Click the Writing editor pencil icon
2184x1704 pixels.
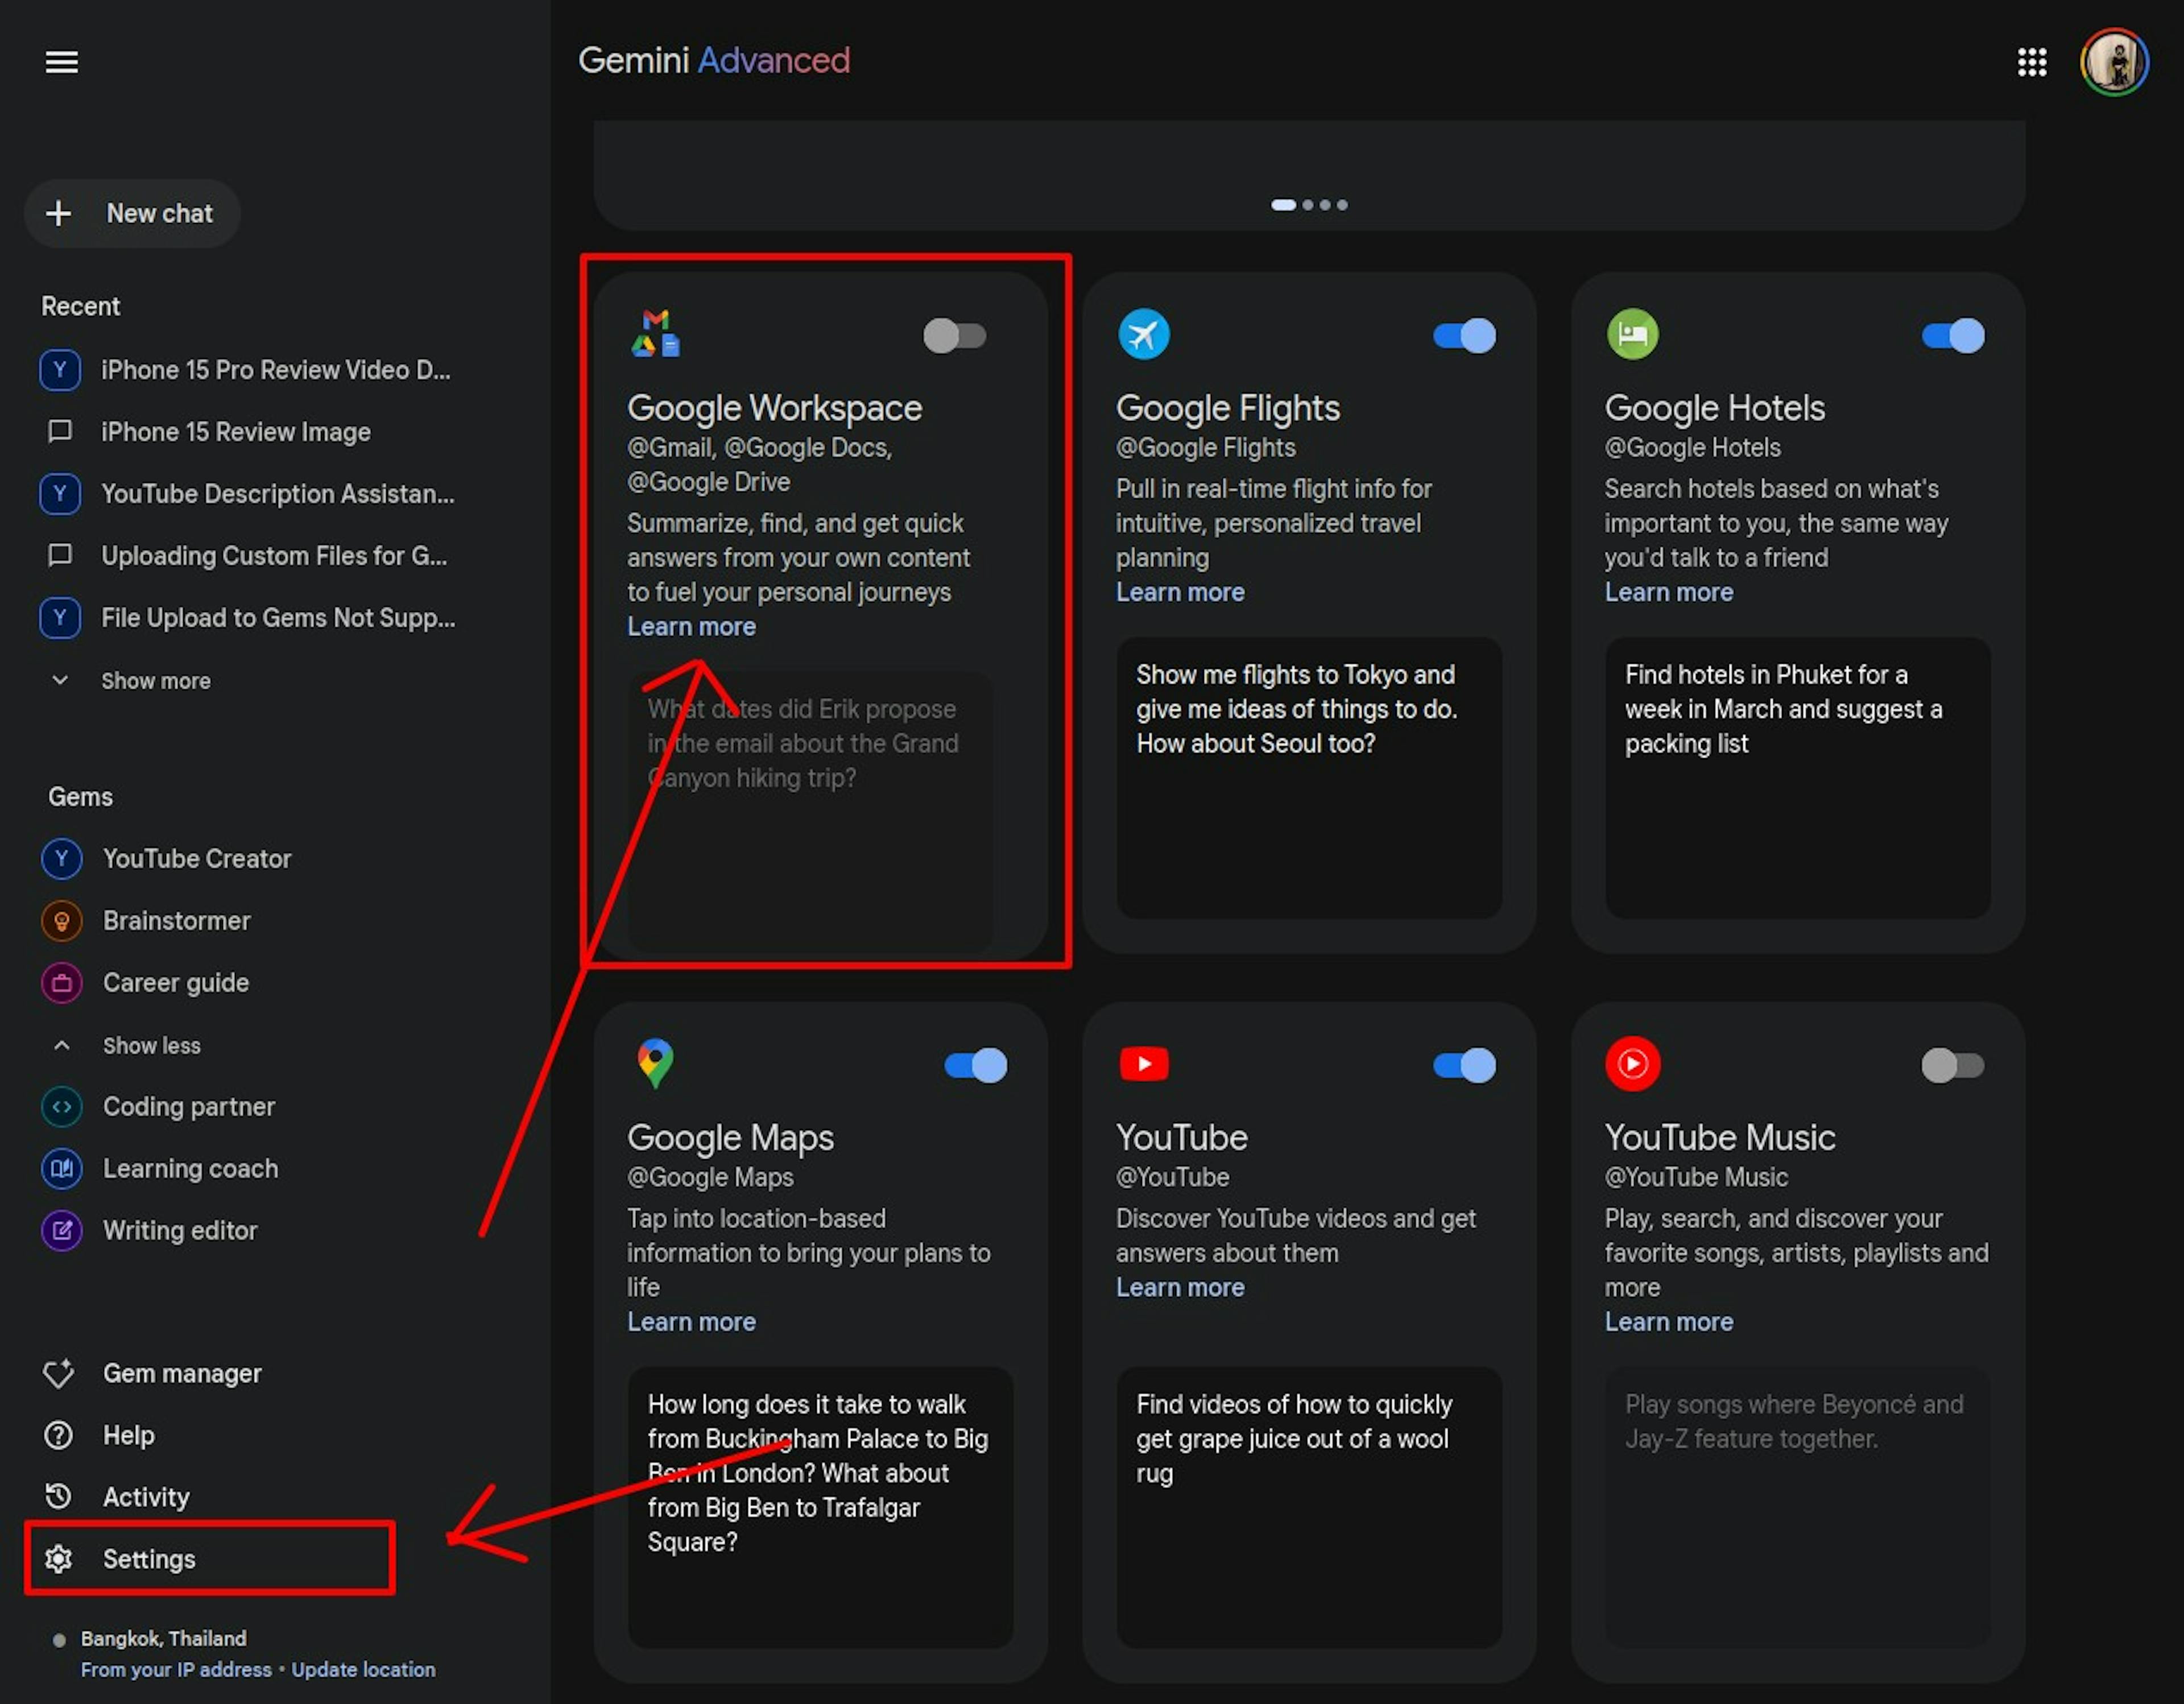(62, 1230)
